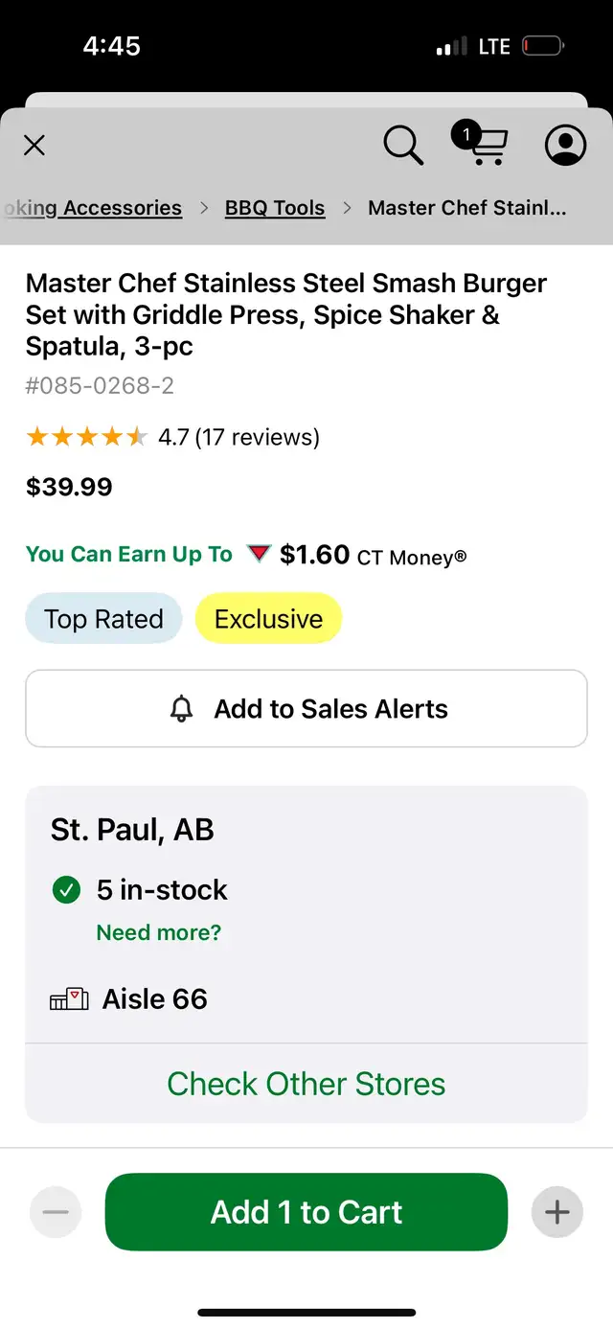Open account profile icon
This screenshot has width=613, height=1329.
(565, 146)
